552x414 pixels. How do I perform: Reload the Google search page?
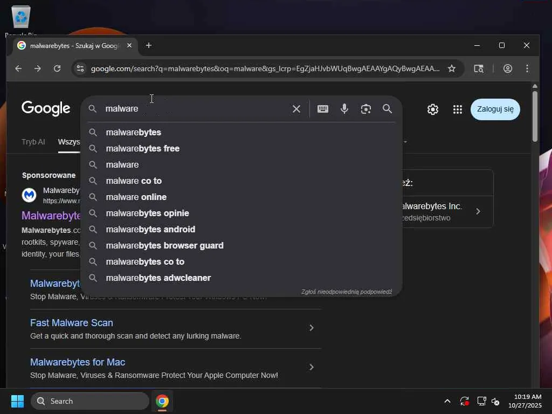(57, 68)
